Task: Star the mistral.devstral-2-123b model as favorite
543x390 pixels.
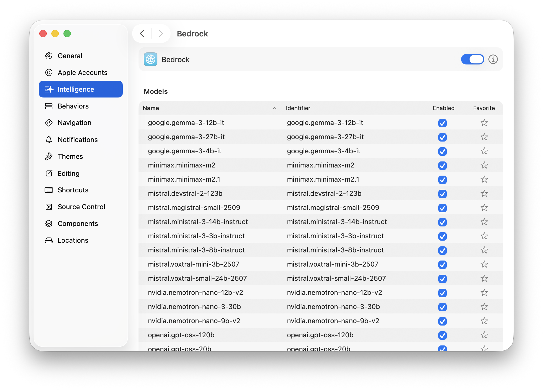Action: pos(484,193)
